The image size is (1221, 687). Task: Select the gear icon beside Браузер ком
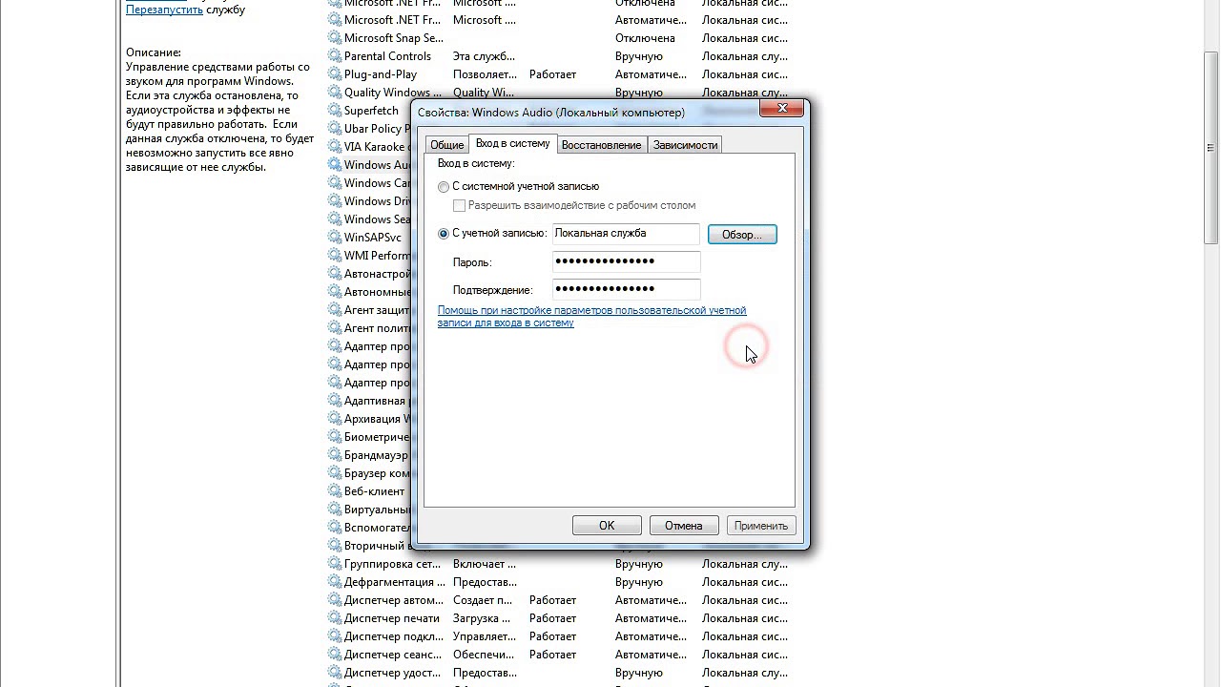tap(335, 473)
